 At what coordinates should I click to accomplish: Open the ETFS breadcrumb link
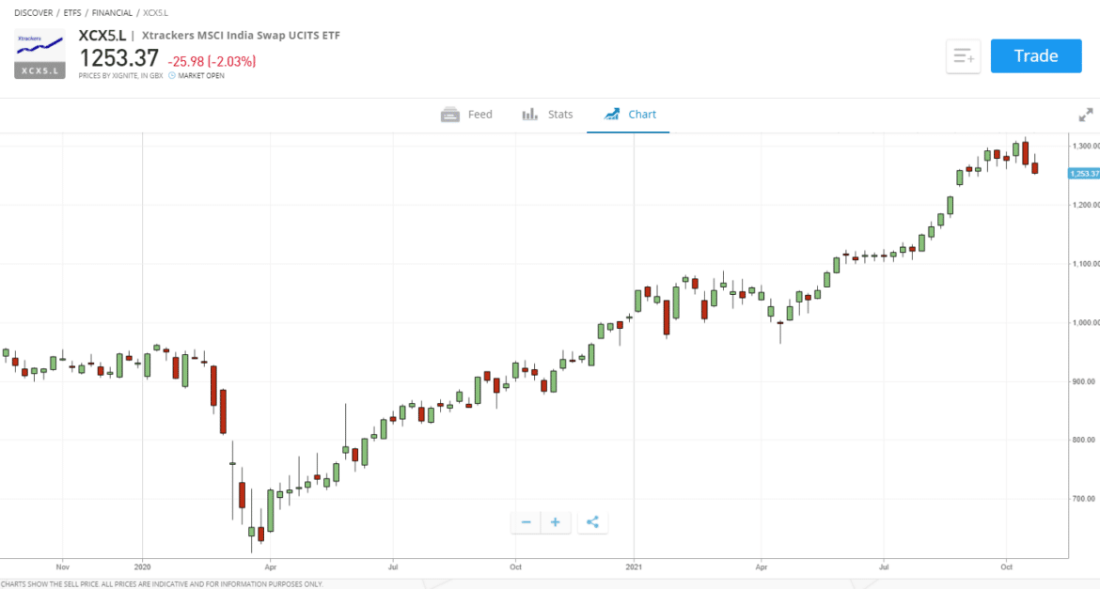tap(71, 12)
